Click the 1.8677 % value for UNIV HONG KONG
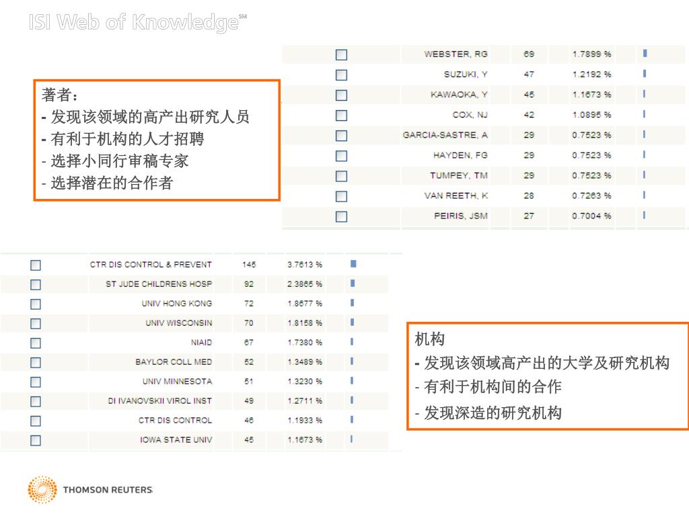 tap(305, 303)
